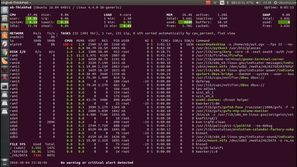Image resolution: width=297 pixels, height=167 pixels.
Task: Launch Firefox from the dock
Action: [5, 27]
